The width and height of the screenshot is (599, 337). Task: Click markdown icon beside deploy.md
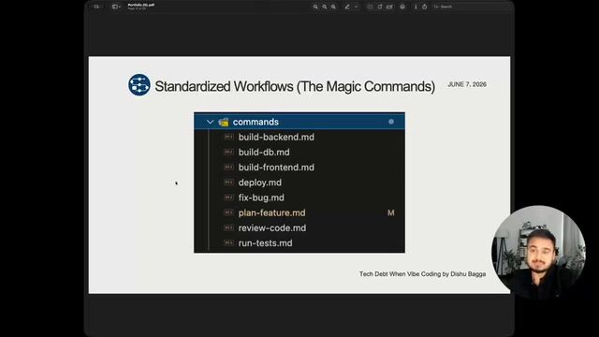[228, 183]
